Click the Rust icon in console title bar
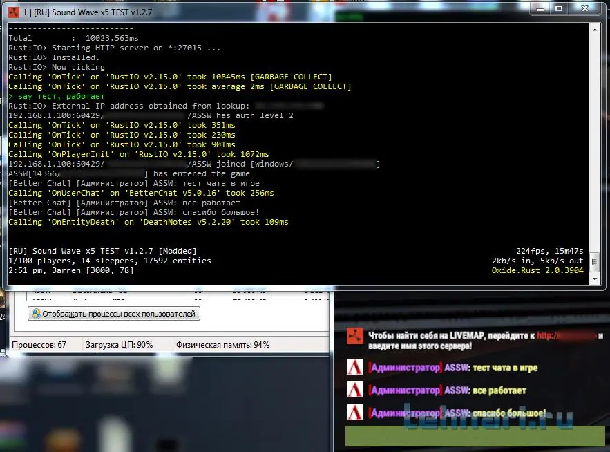 [x=14, y=12]
